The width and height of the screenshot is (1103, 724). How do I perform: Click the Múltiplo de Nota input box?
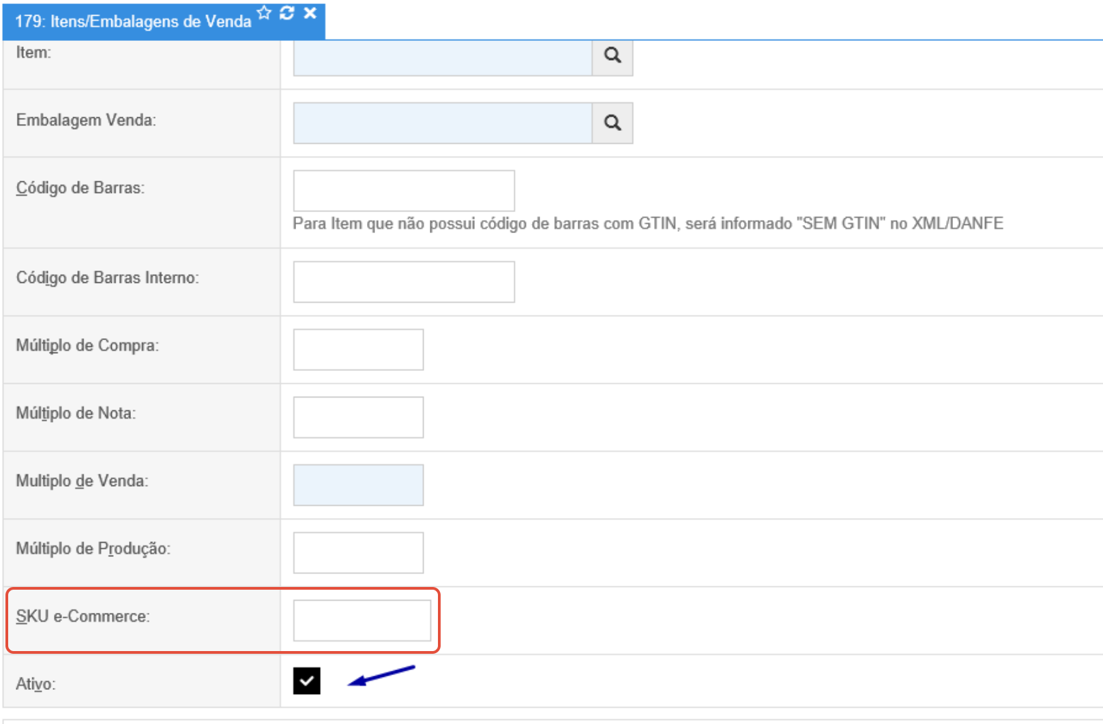(x=358, y=417)
